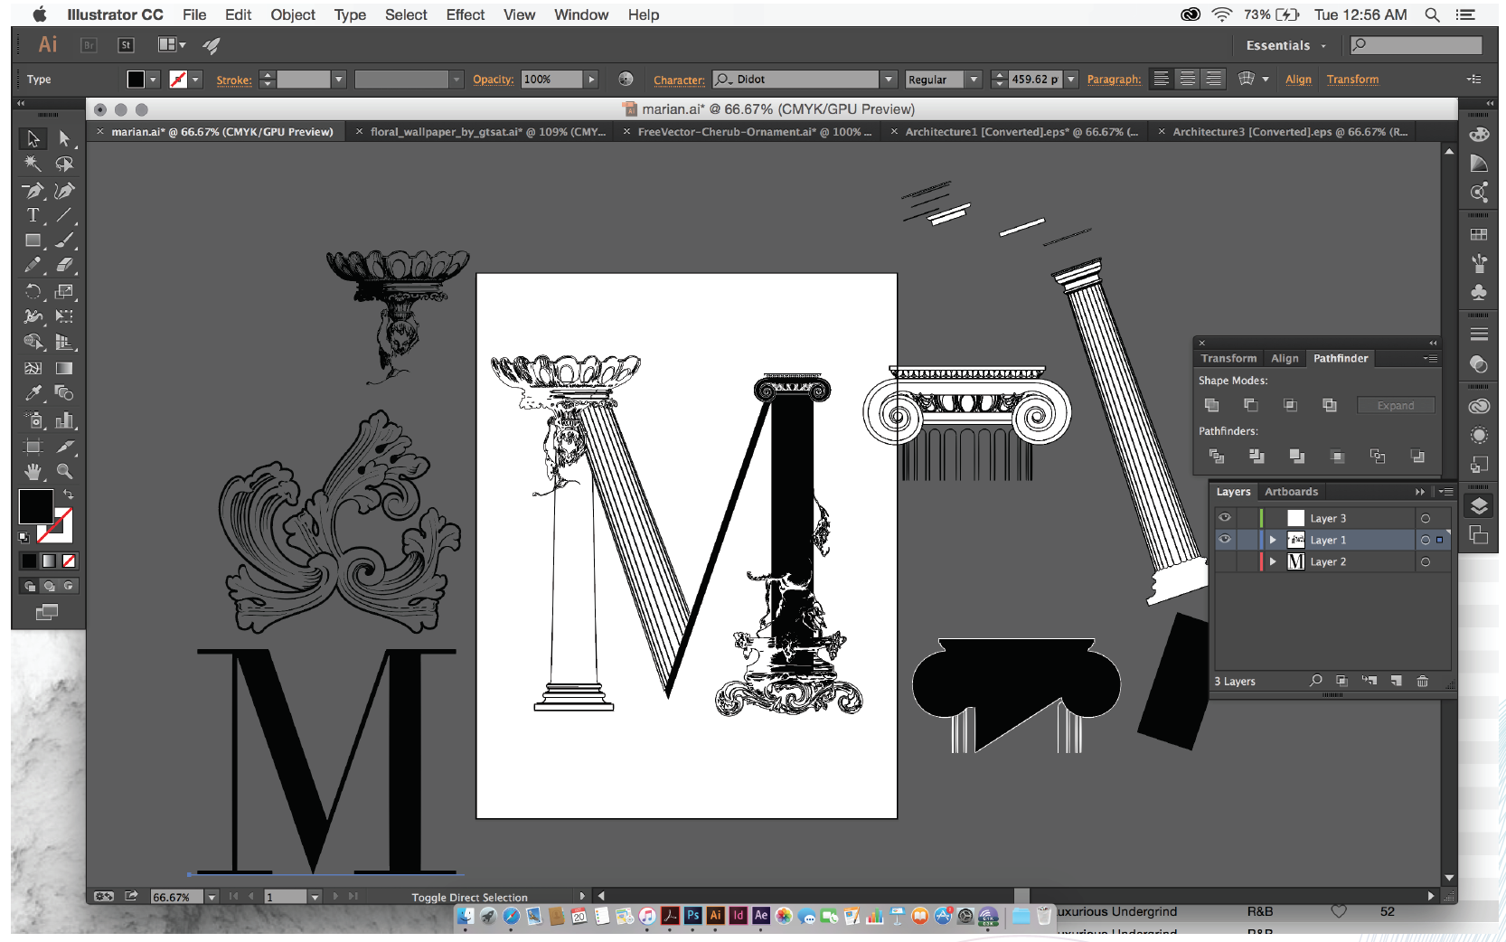The height and width of the screenshot is (942, 1506).
Task: Select the Paintbrush tool
Action: point(64,240)
